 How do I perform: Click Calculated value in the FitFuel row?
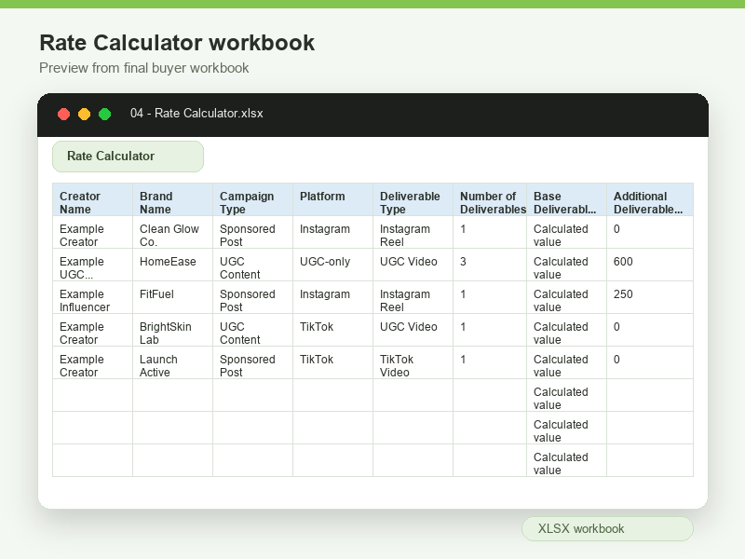point(566,297)
